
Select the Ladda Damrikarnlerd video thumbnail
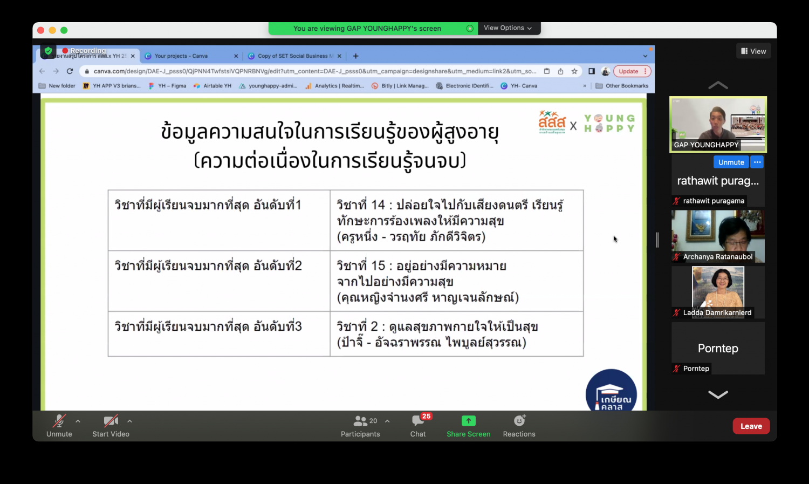[718, 292]
